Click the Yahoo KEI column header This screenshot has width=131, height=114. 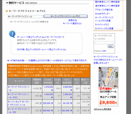(76, 81)
